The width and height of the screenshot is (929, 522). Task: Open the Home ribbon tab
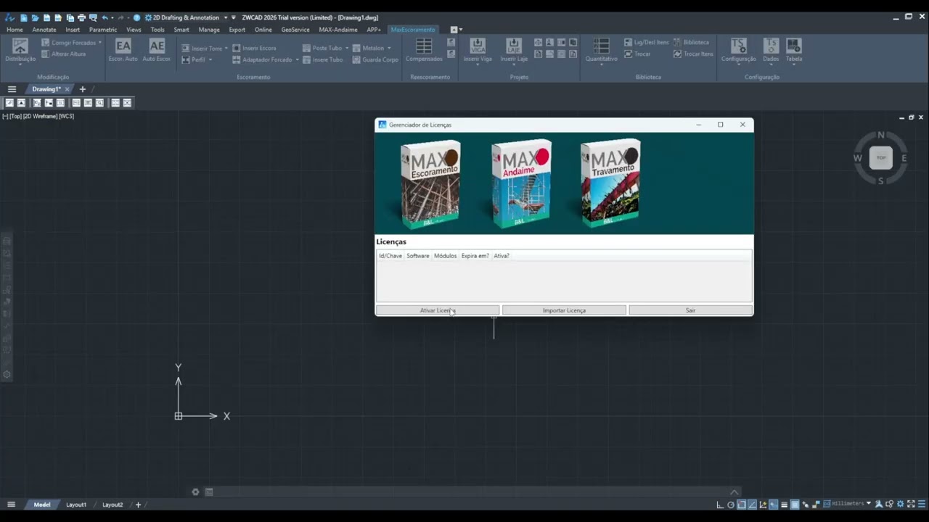[15, 30]
